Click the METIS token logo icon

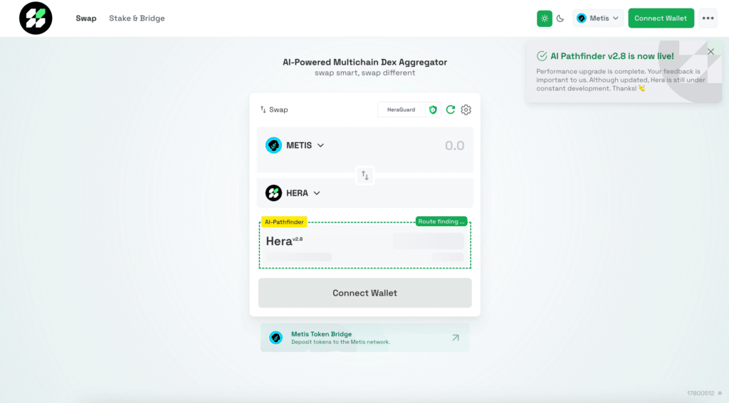click(273, 145)
